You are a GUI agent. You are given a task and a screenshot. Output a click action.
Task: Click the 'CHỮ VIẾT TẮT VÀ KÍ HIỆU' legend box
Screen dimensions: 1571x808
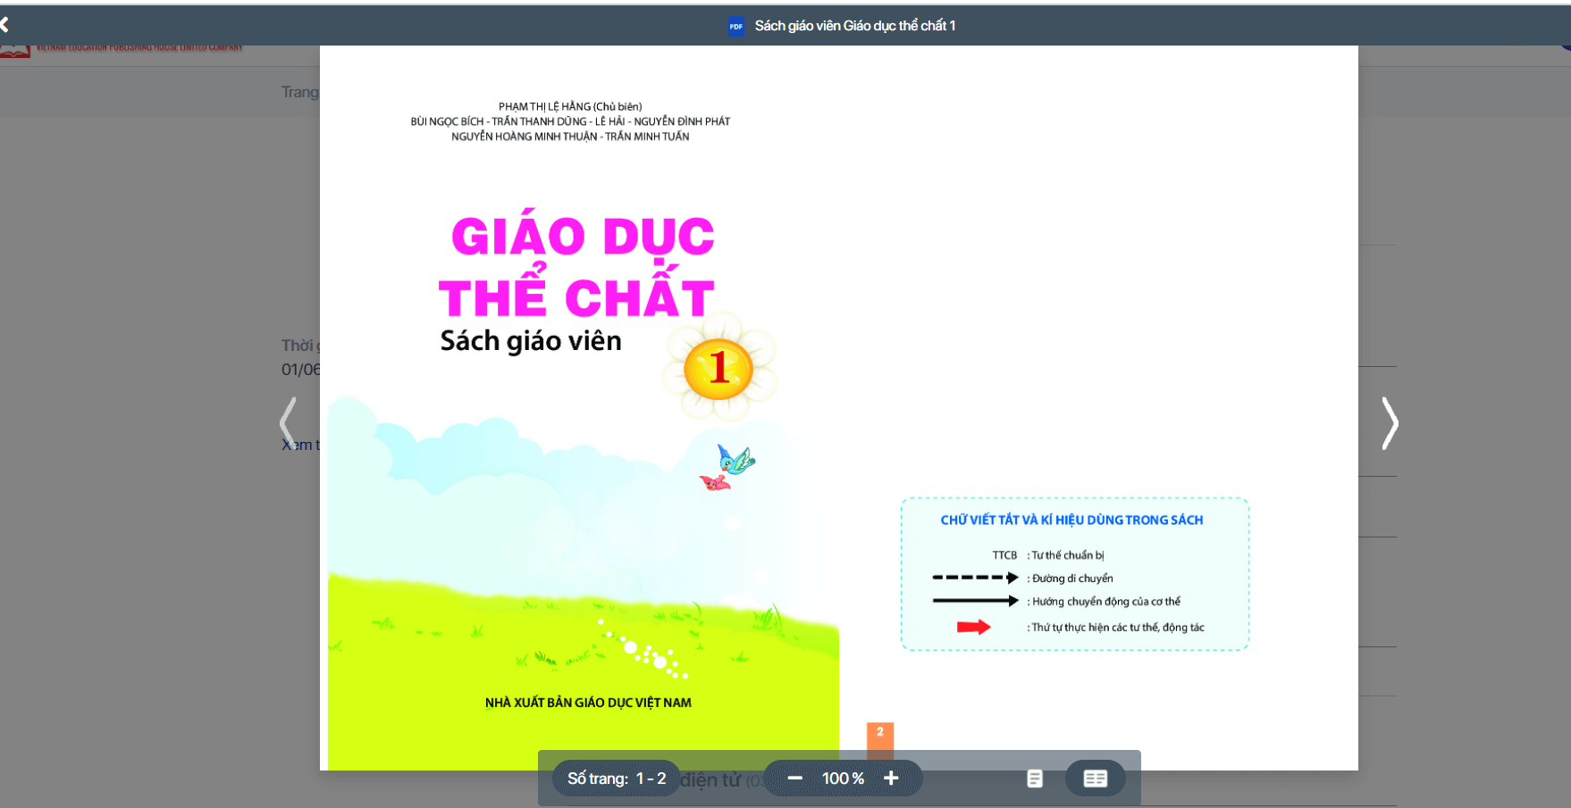pos(1075,574)
